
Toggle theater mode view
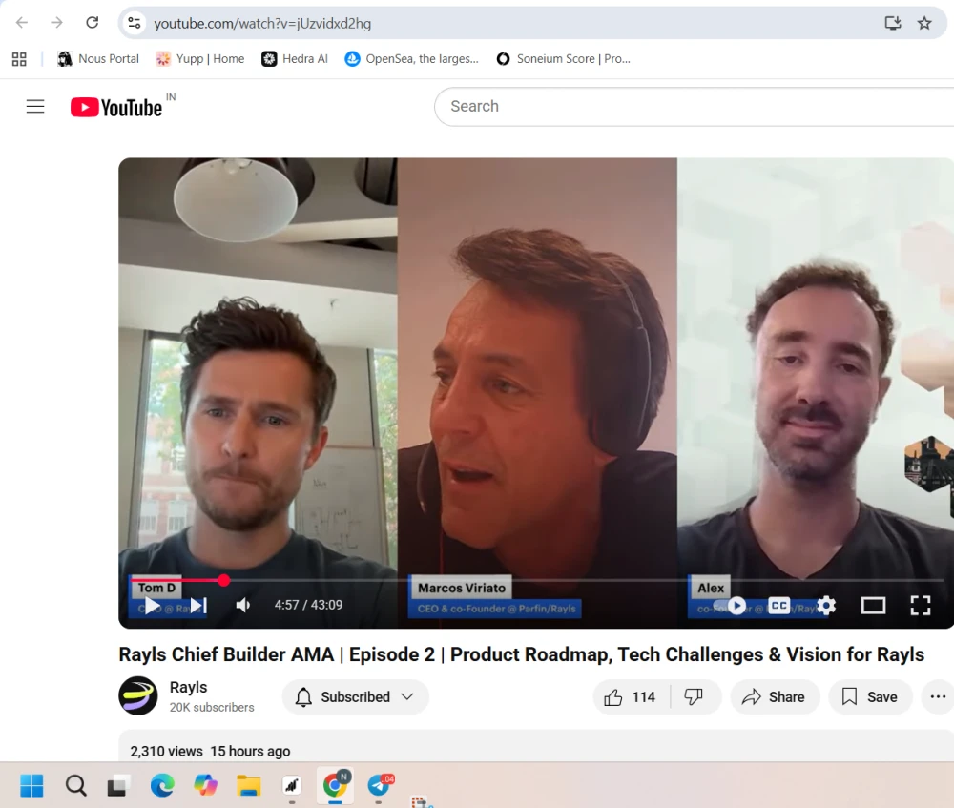point(873,605)
